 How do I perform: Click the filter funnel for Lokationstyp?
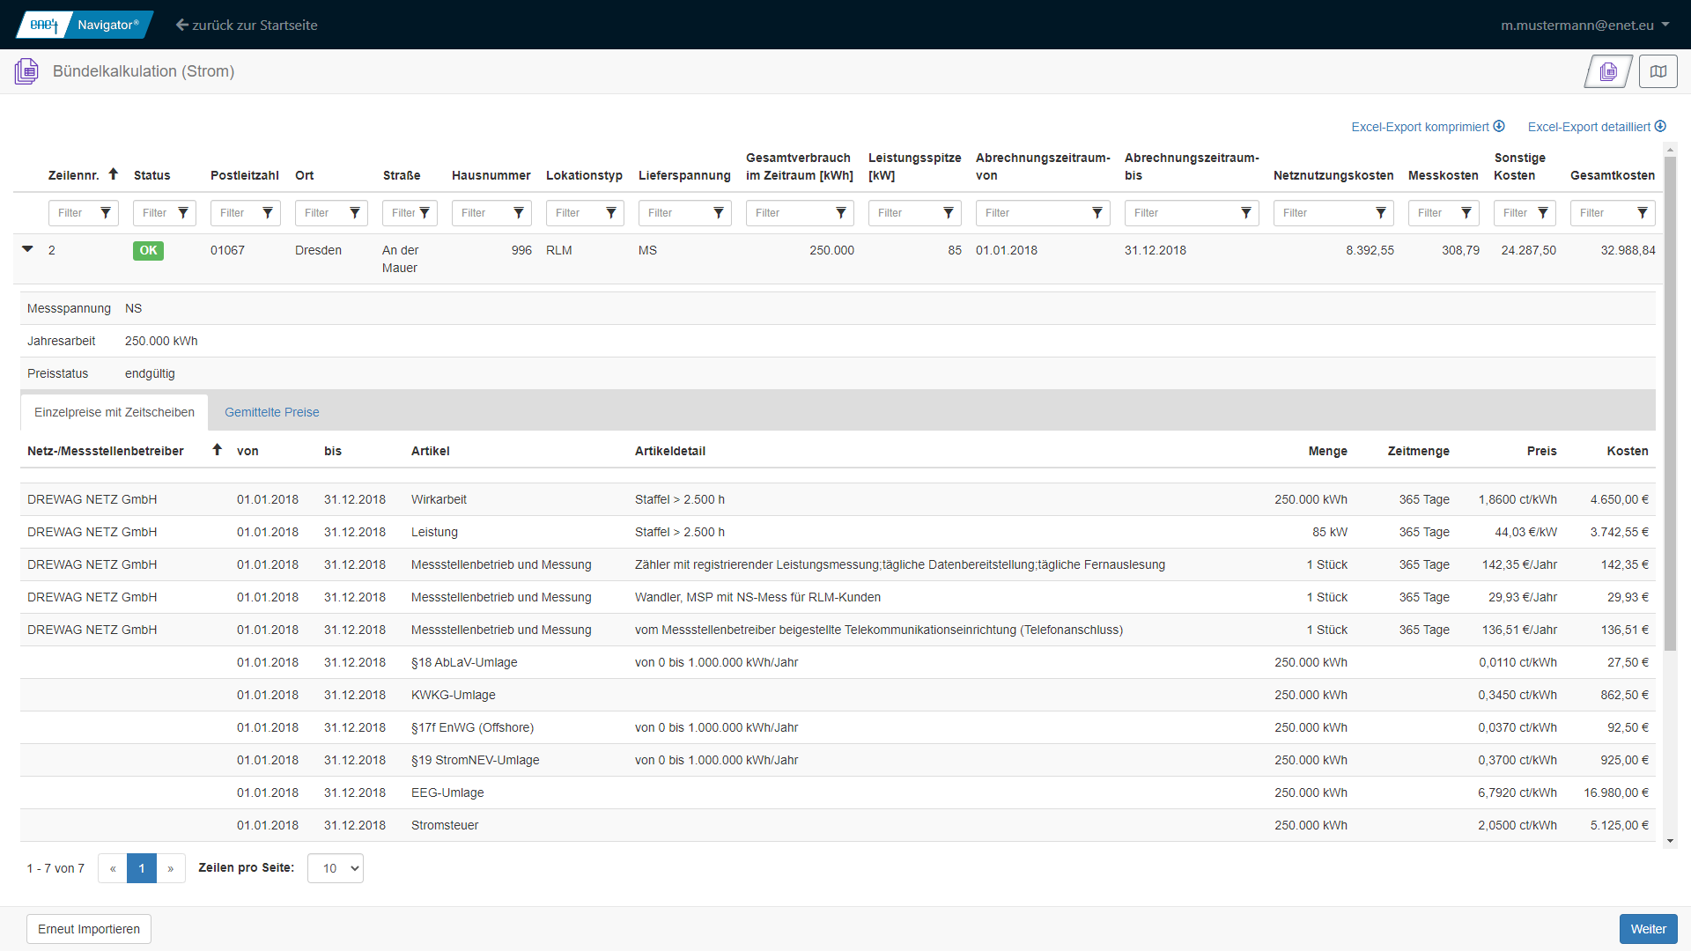click(611, 213)
